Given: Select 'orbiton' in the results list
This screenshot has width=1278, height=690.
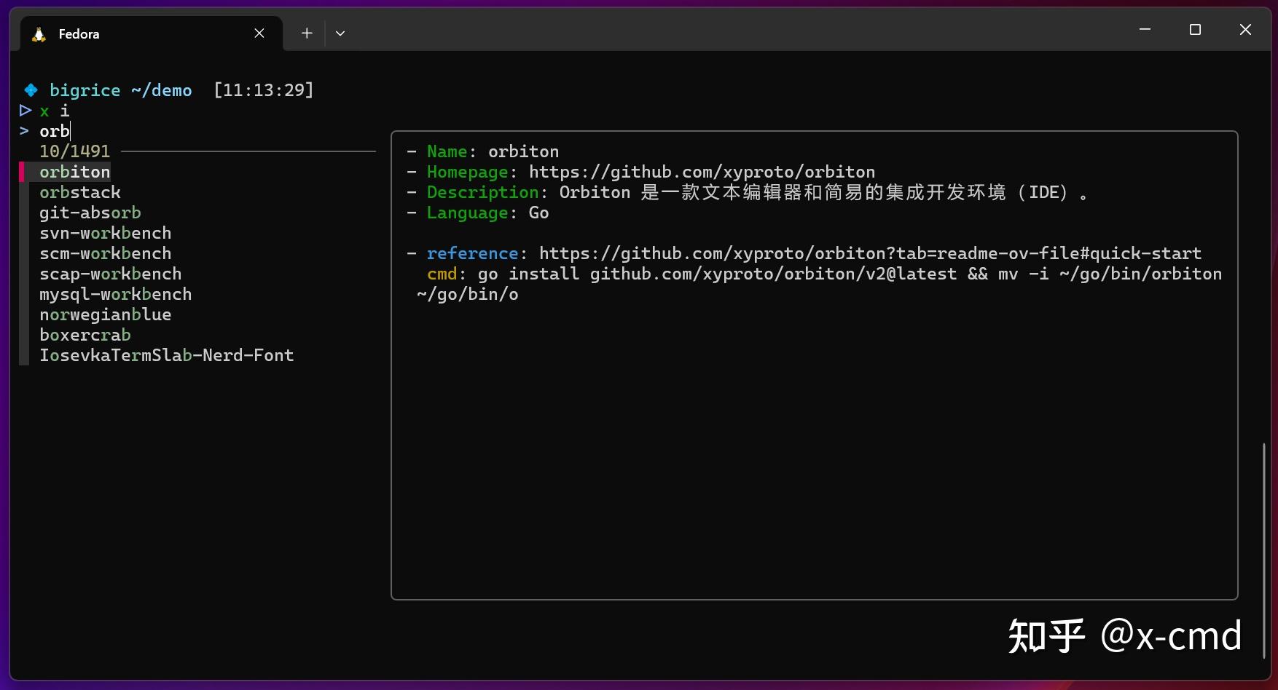Looking at the screenshot, I should click(75, 172).
